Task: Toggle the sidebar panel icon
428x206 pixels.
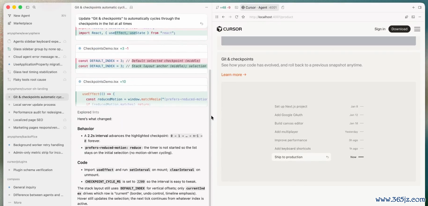Action: [x=27, y=7]
